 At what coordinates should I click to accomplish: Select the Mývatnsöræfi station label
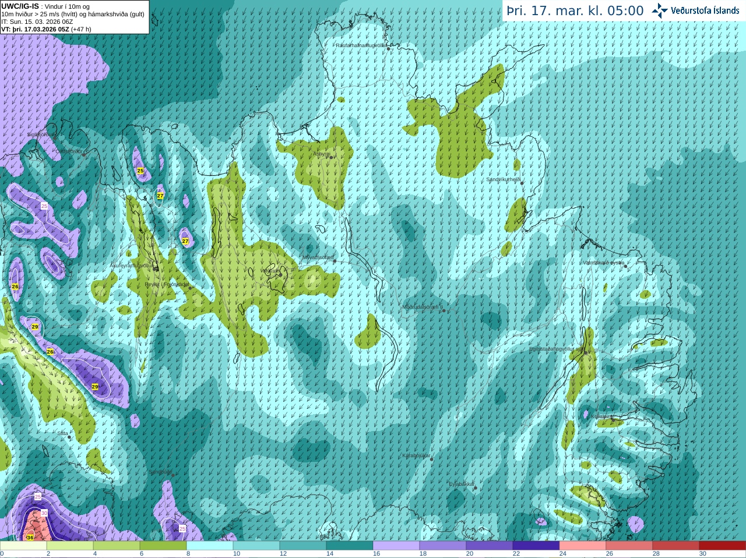coord(318,257)
